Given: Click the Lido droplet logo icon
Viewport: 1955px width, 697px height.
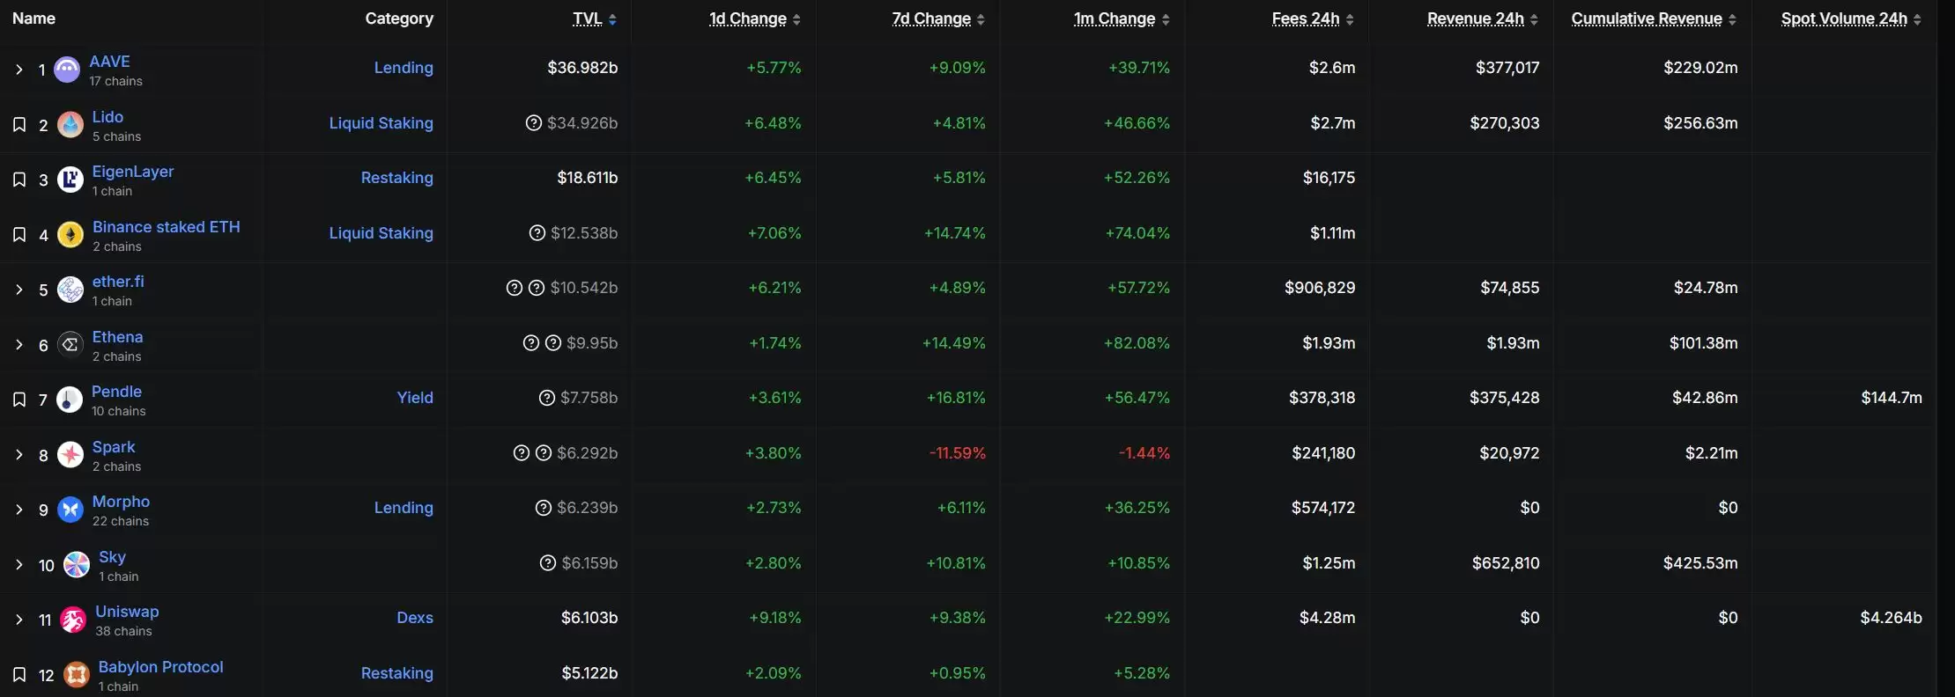Looking at the screenshot, I should coord(70,125).
